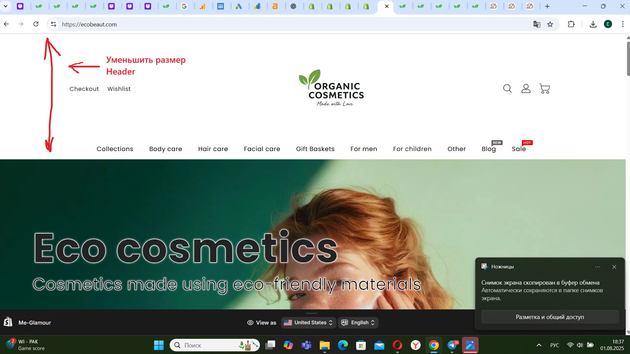The height and width of the screenshot is (354, 630).
Task: Open the tab search chevron dropdown
Action: click(x=6, y=6)
